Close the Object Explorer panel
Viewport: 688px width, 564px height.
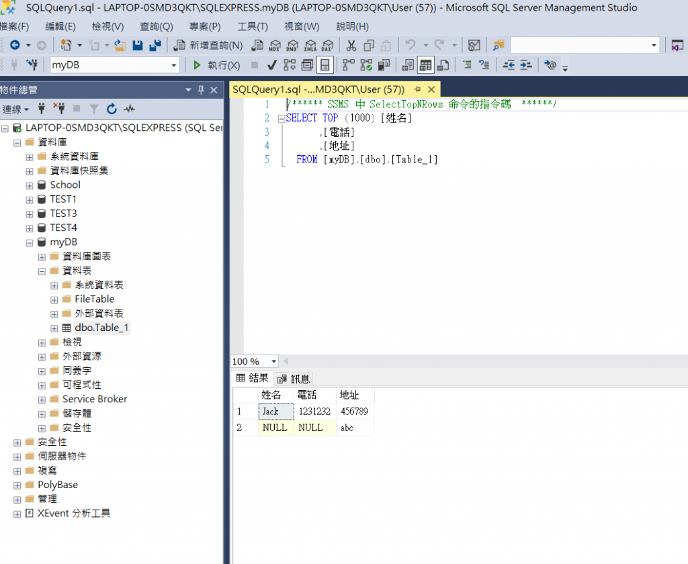(214, 90)
